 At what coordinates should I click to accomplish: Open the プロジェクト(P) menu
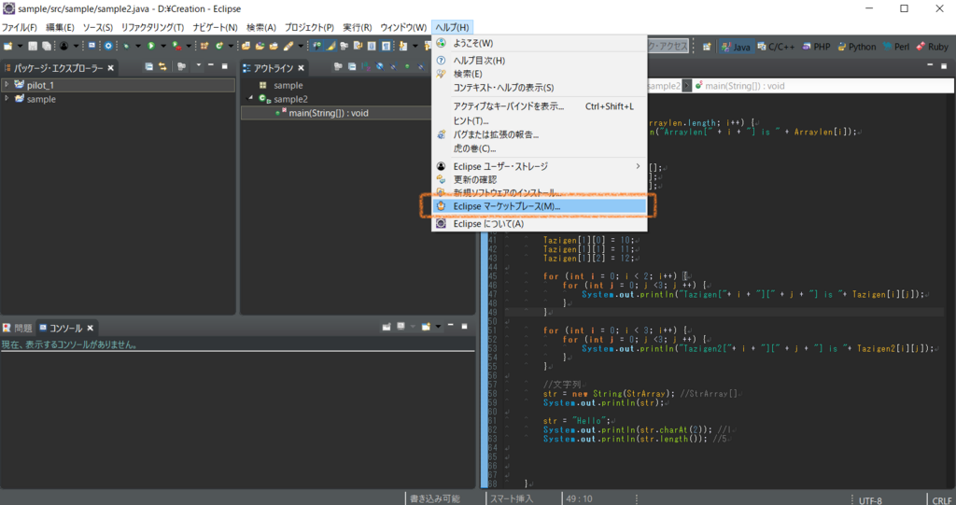[309, 27]
